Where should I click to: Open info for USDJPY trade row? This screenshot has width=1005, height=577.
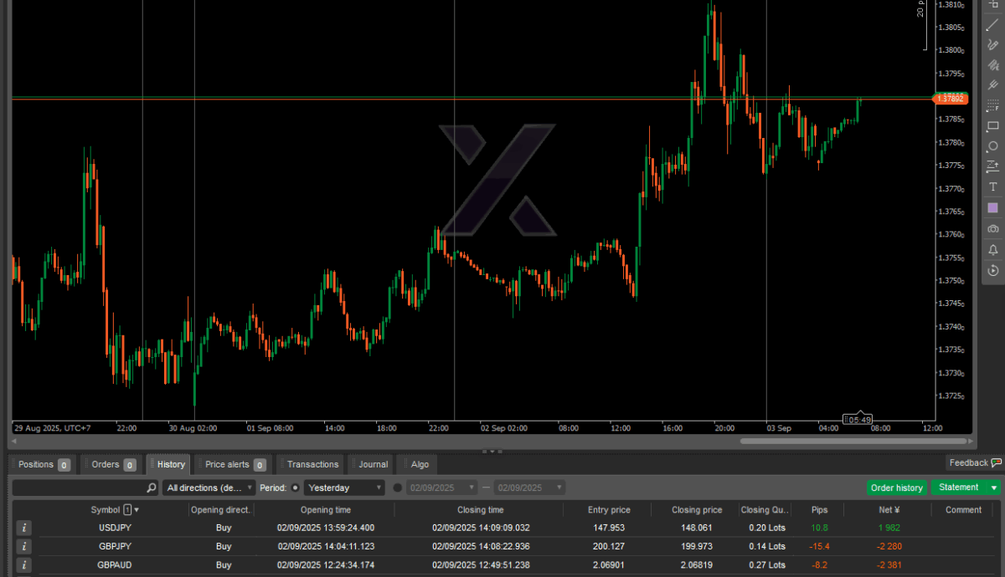(24, 528)
